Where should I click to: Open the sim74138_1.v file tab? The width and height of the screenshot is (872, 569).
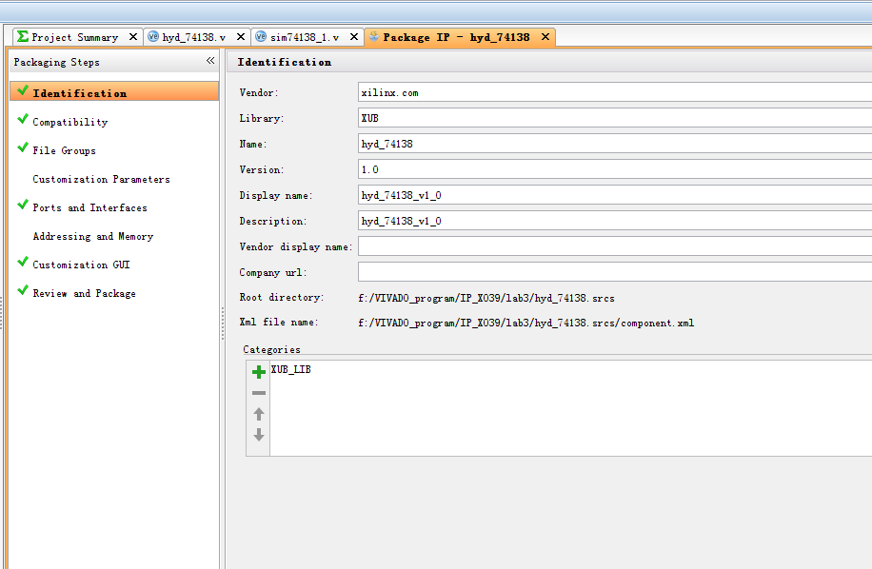pyautogui.click(x=304, y=37)
